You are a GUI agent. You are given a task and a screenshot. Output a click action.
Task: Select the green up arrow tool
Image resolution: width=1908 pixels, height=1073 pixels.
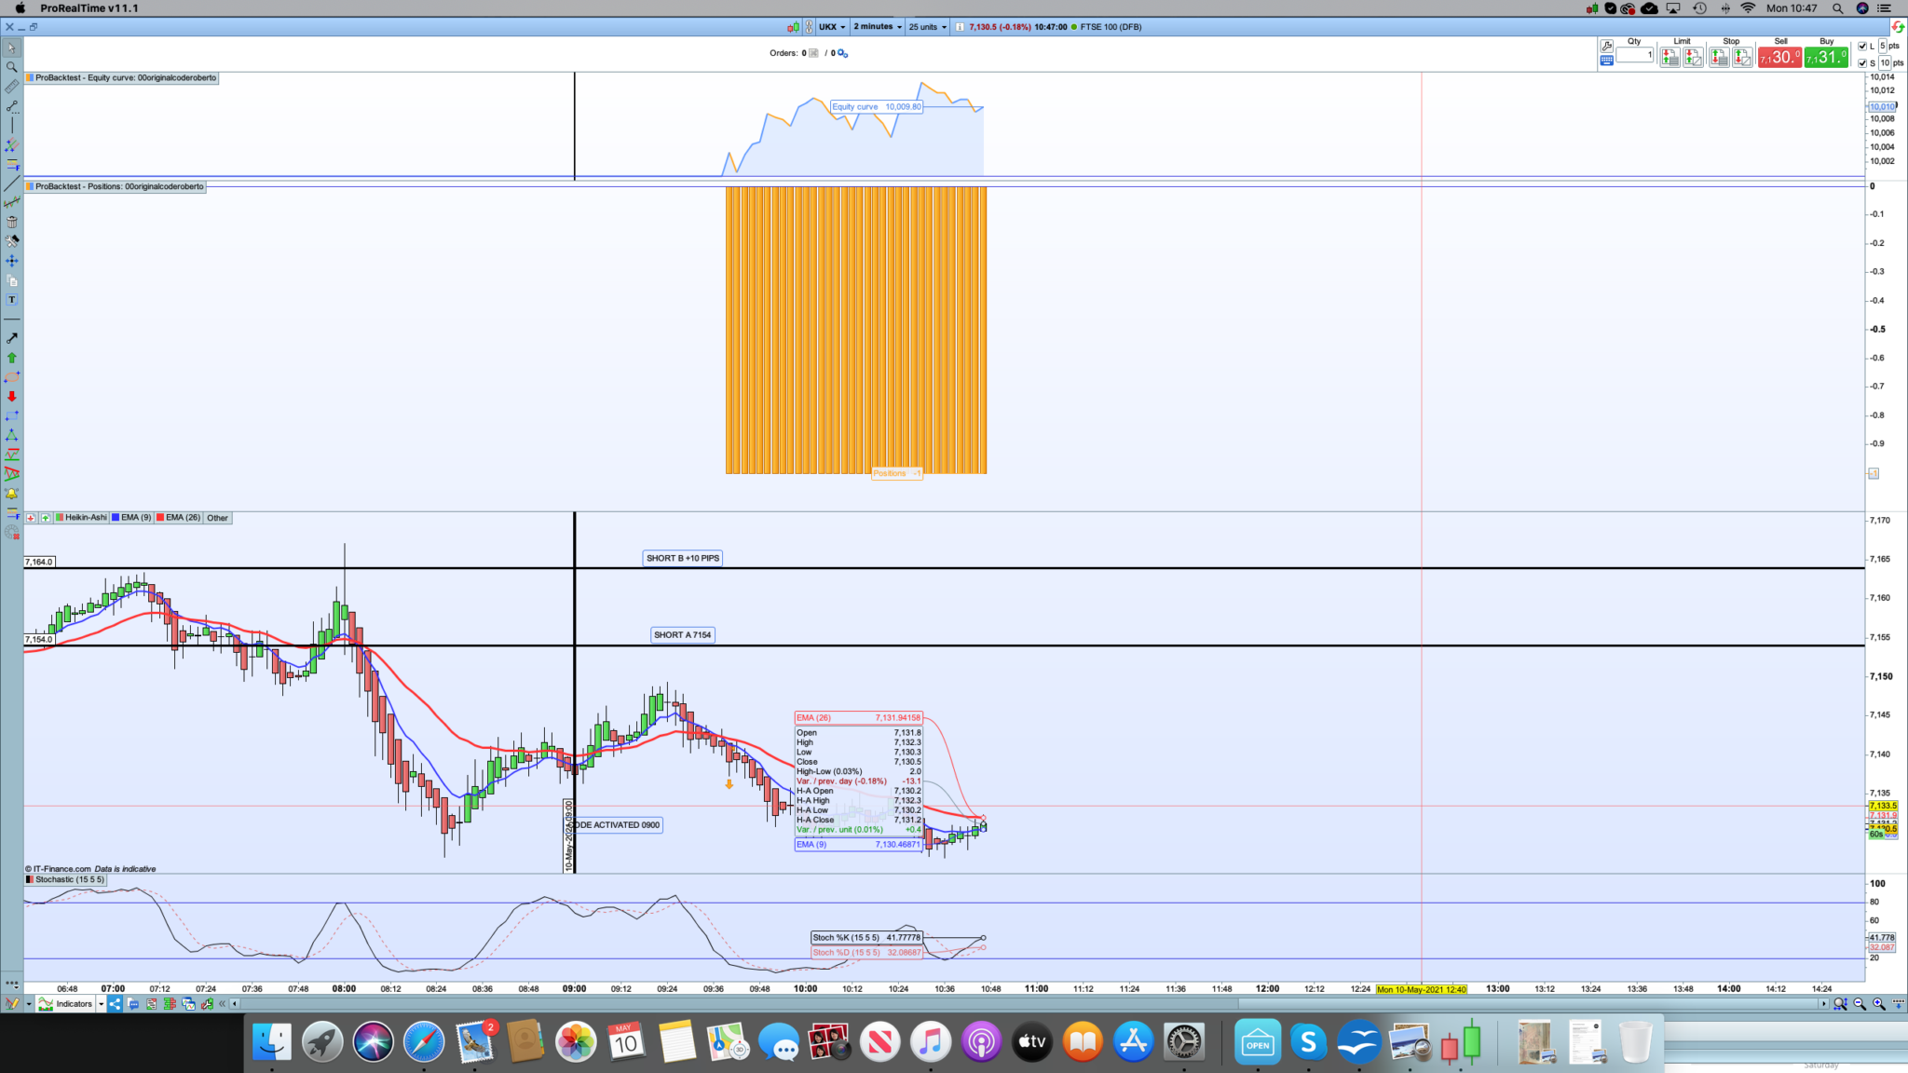pos(12,358)
